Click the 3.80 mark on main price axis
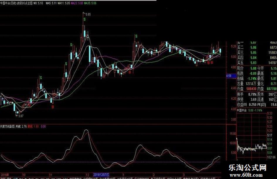The width and height of the screenshot is (277, 179). pyautogui.click(x=234, y=119)
